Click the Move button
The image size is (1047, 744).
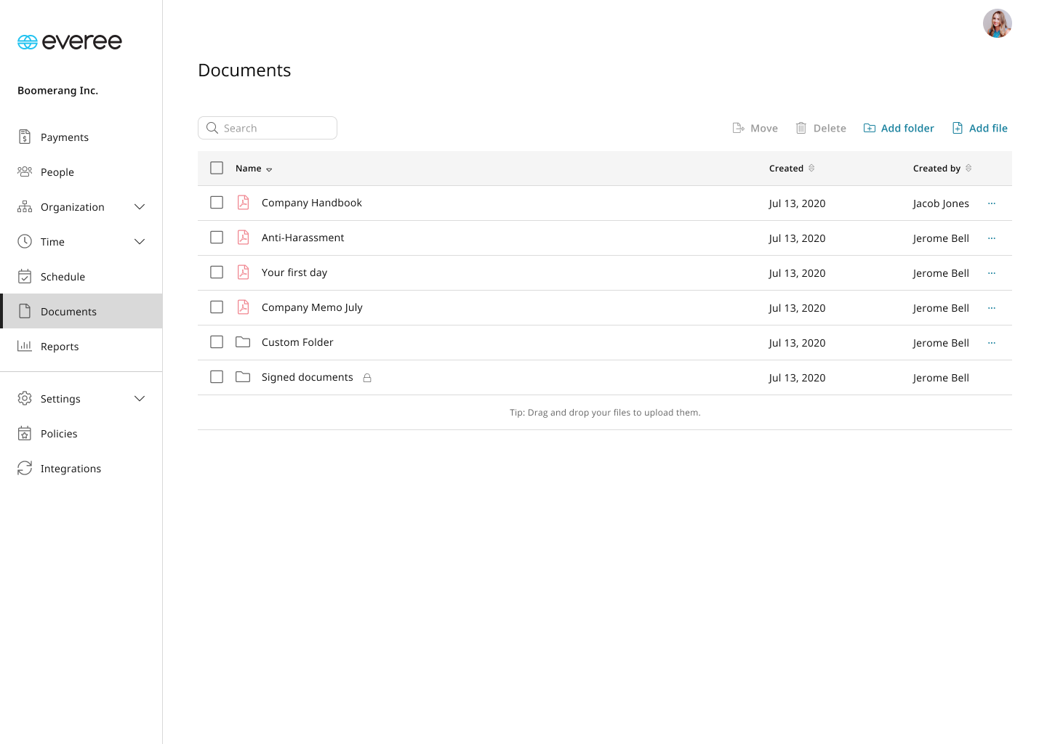(x=755, y=128)
